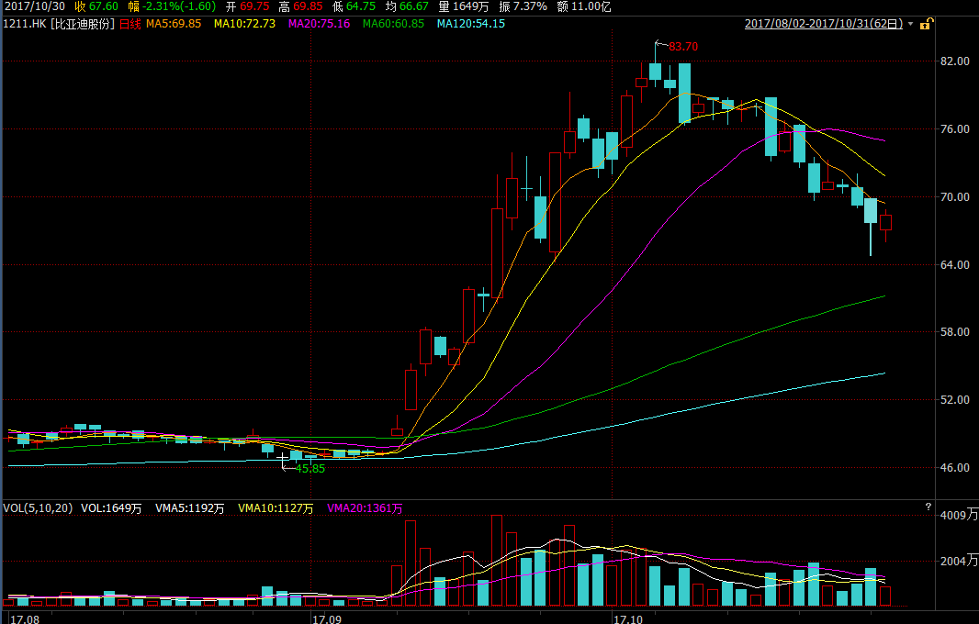Screen dimensions: 979x624
Task: Click the 45.85 low price marker
Action: (310, 469)
